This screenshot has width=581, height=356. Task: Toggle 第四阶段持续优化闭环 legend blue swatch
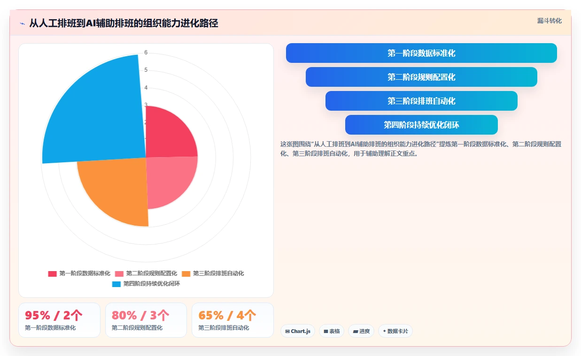click(116, 284)
